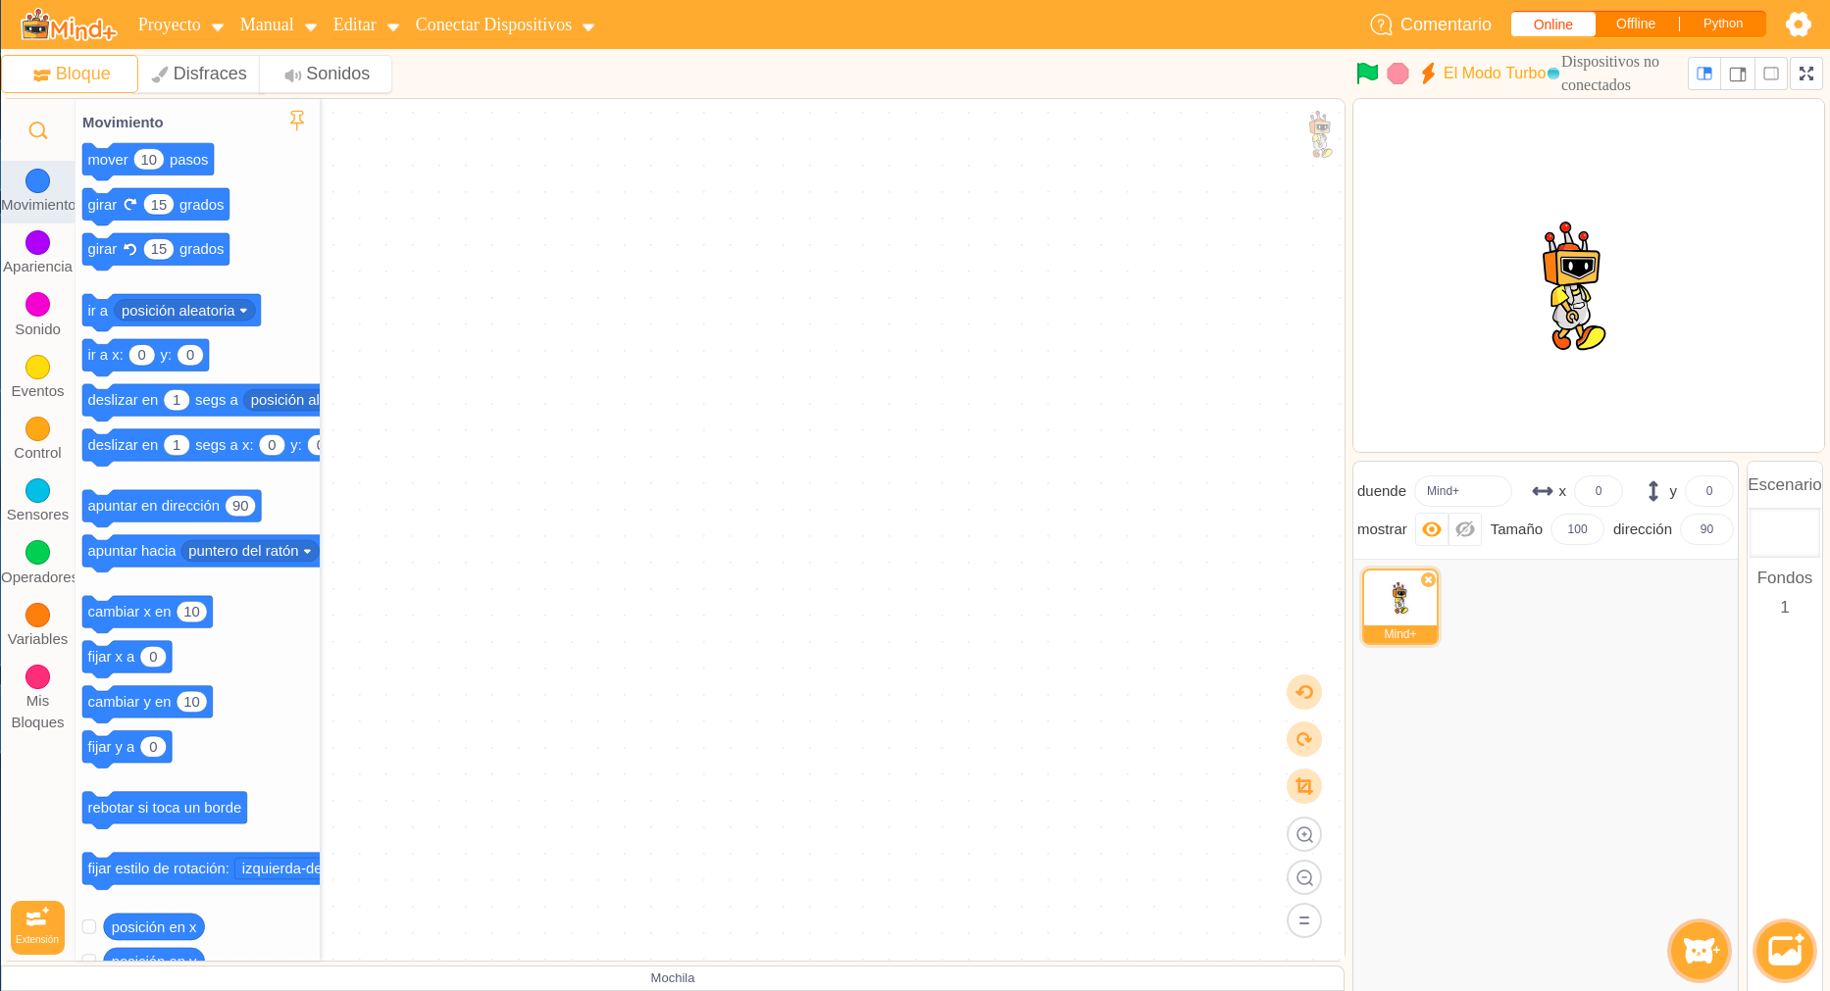
Task: Open settings with the gear icon
Action: pyautogui.click(x=1799, y=24)
